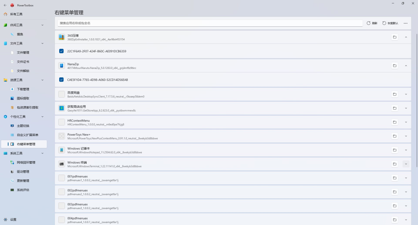Open the 文件证书 tool
The width and height of the screenshot is (418, 225).
[x=24, y=62]
